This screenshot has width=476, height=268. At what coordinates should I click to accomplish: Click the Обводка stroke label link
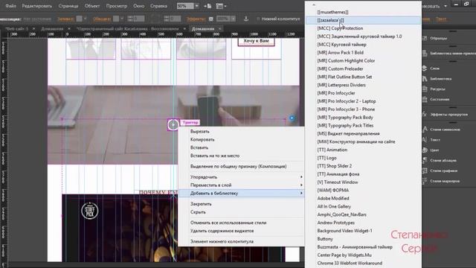click(102, 19)
